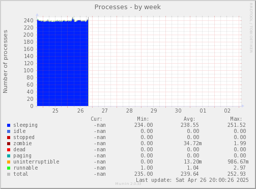This screenshot has height=189, width=256.
Task: Click runnable maximum value 2.97
Action: [x=240, y=168]
